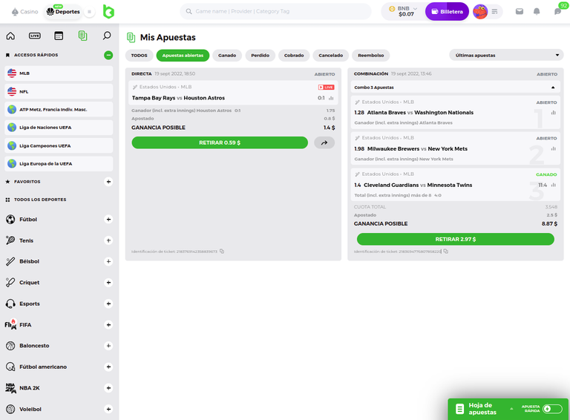
Task: Open the Últimas apuestas dropdown
Action: [506, 55]
